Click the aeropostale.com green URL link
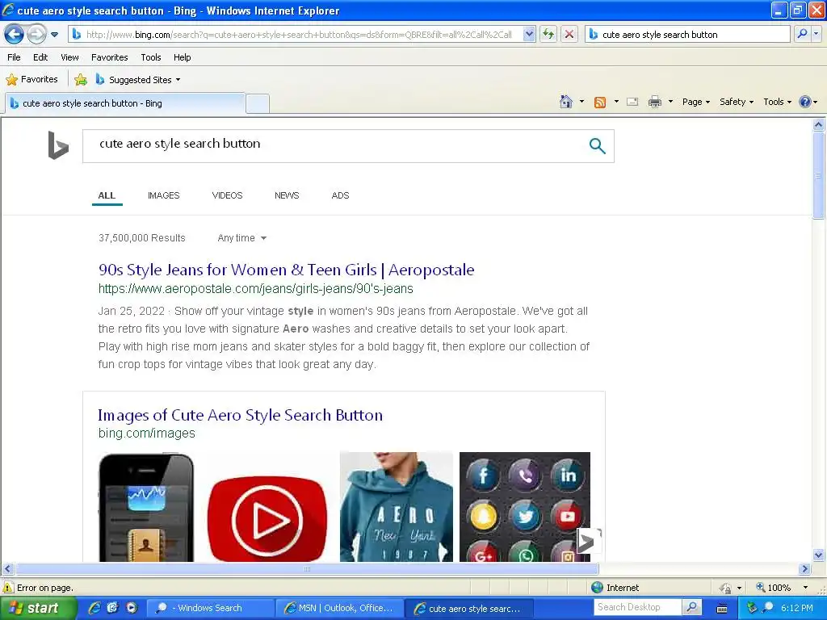 (x=256, y=289)
